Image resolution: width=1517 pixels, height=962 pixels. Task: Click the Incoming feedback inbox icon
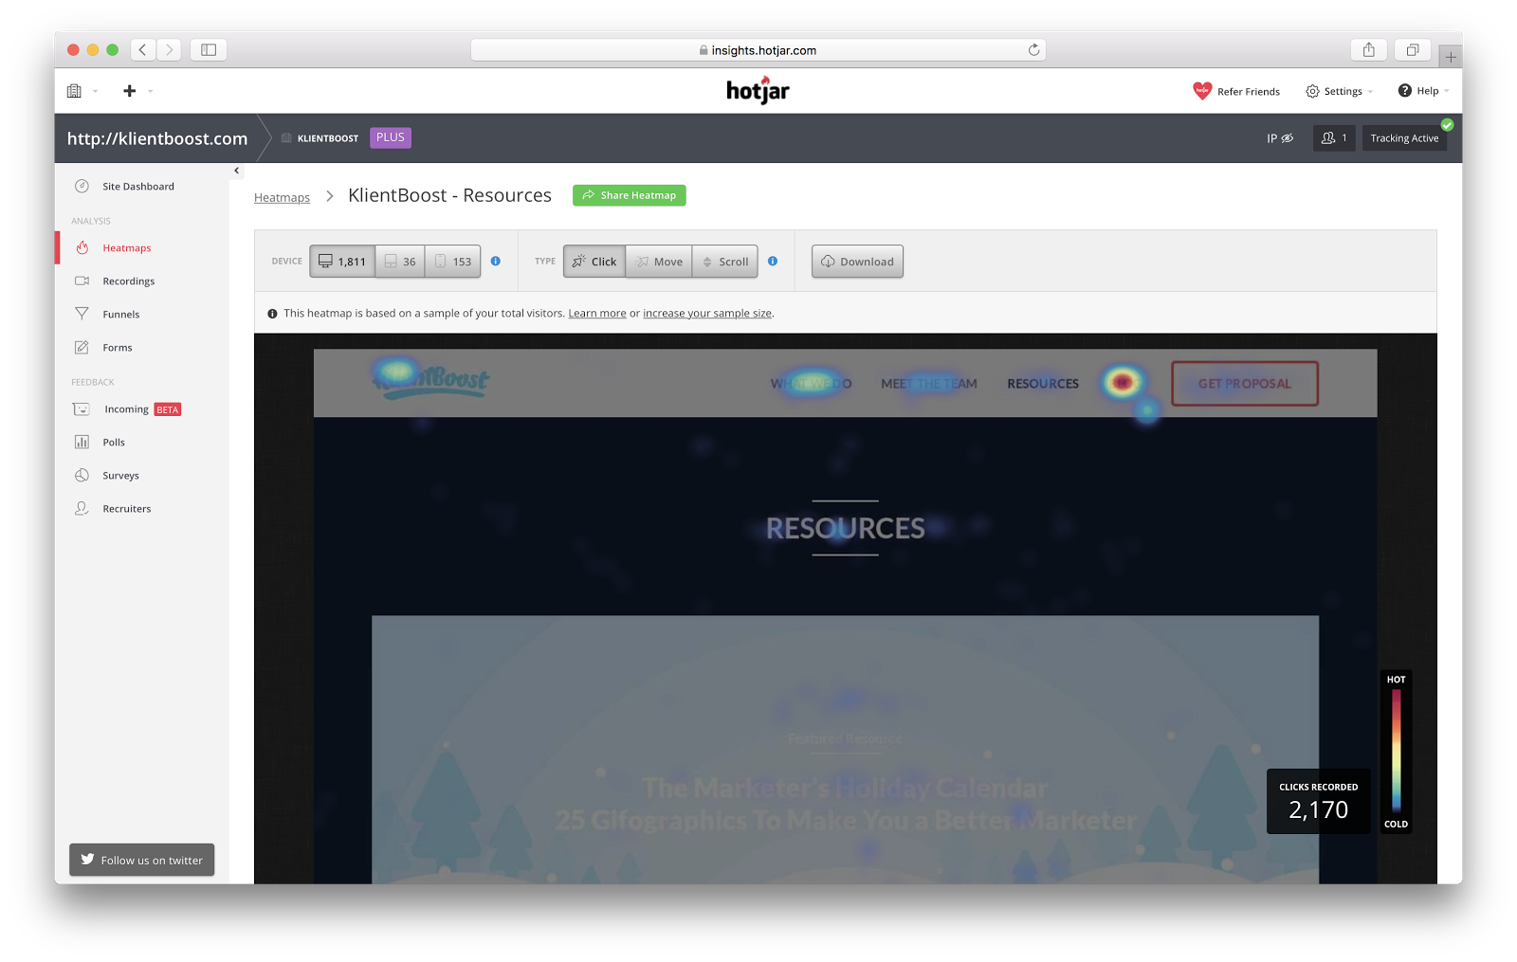point(82,409)
